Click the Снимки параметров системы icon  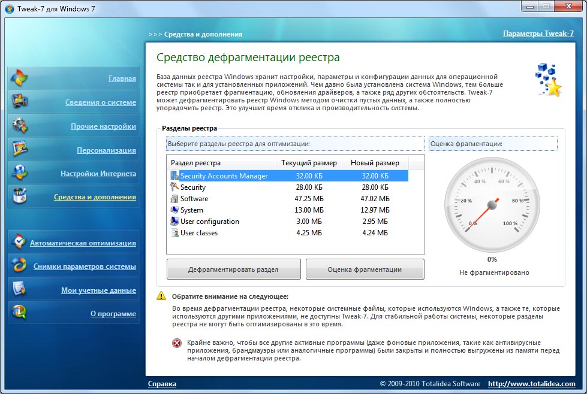[x=19, y=265]
